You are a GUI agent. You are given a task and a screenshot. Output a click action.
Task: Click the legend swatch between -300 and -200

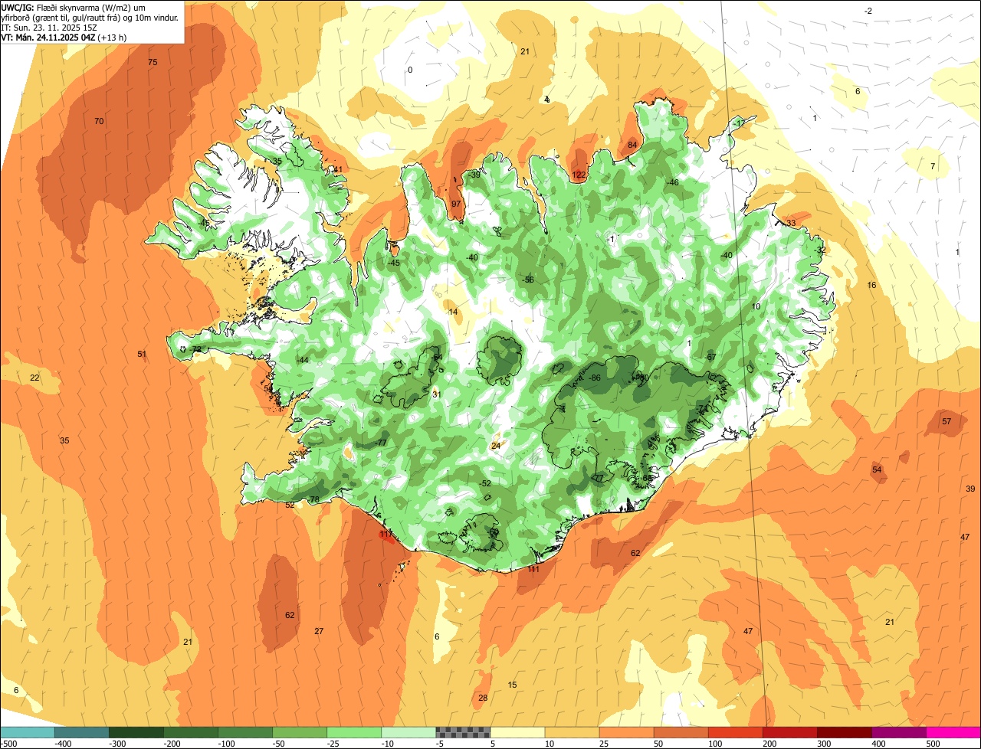136,732
